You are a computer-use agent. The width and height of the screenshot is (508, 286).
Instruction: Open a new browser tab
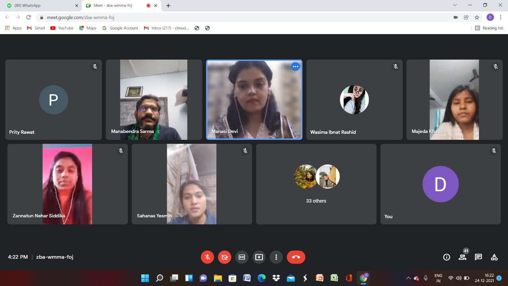[168, 6]
